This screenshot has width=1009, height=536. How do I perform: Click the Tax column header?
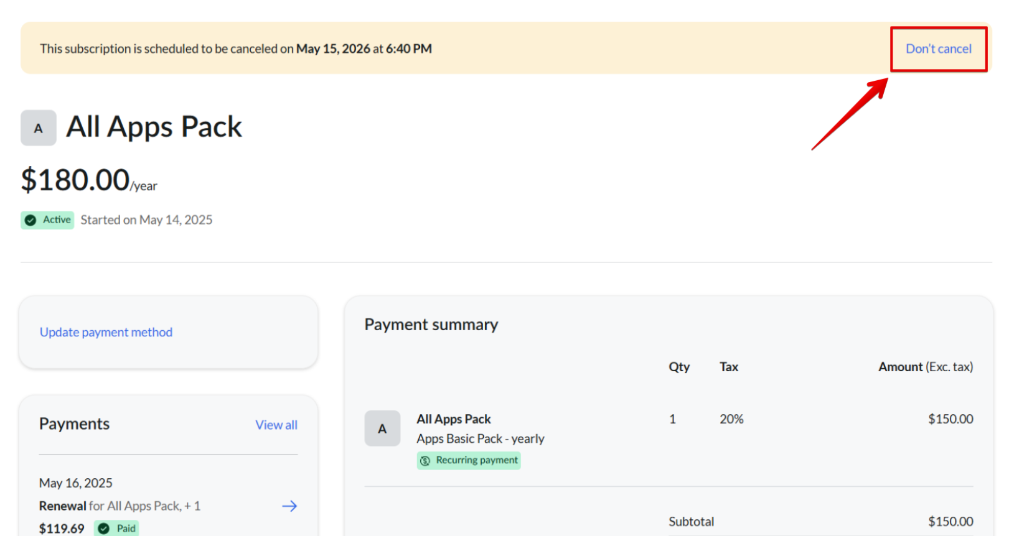[729, 367]
